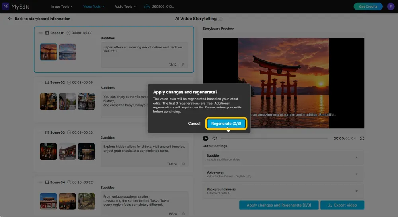Delete Scene 01 subtitle with trash icon

pyautogui.click(x=183, y=65)
